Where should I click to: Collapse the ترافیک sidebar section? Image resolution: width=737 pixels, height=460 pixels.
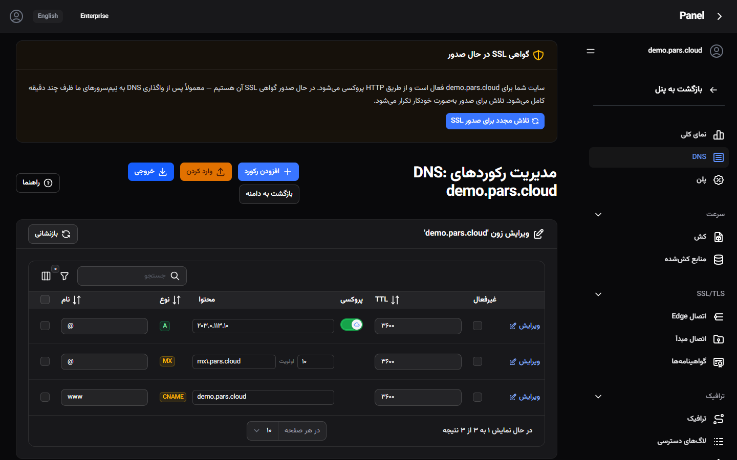[x=598, y=397]
